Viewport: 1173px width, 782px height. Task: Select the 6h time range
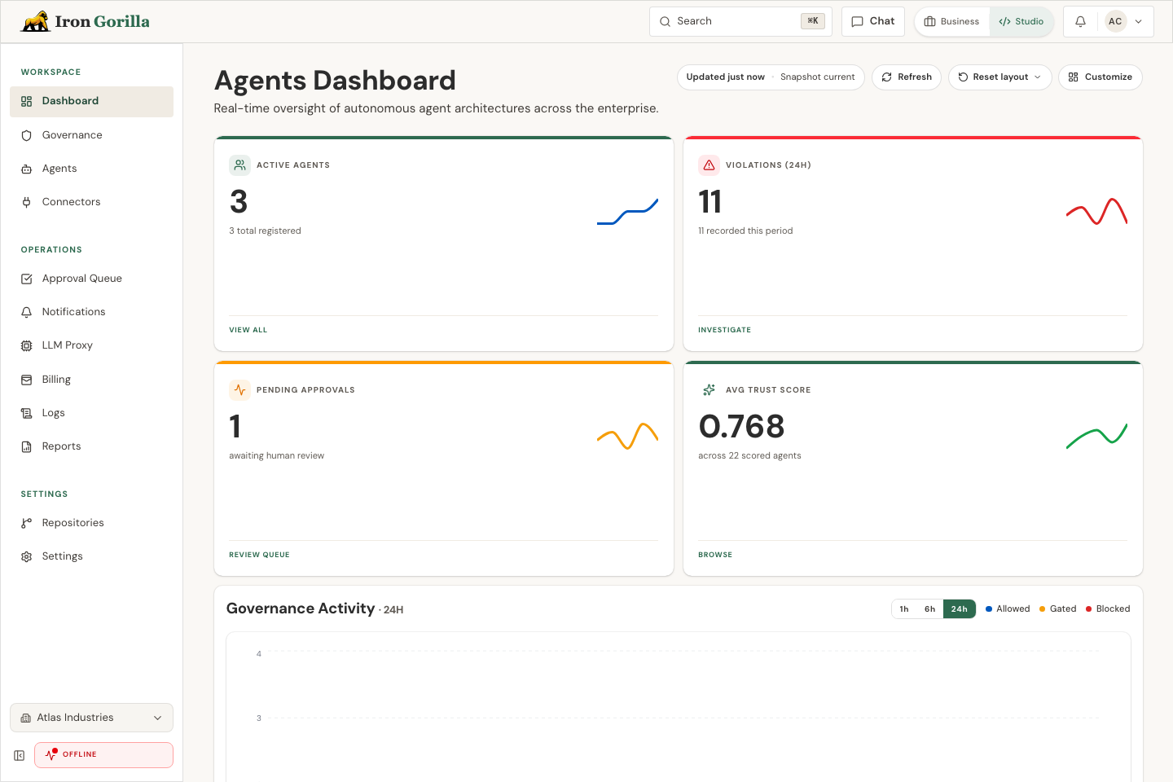point(929,609)
